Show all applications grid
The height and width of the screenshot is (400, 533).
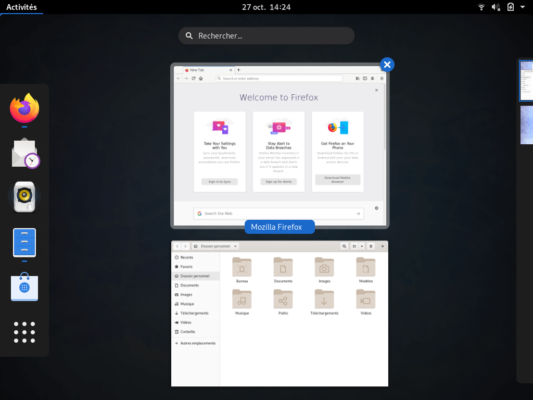click(x=24, y=332)
